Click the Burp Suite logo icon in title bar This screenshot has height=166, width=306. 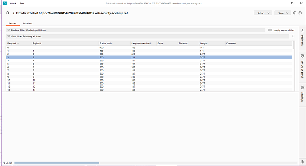click(x=5, y=3)
